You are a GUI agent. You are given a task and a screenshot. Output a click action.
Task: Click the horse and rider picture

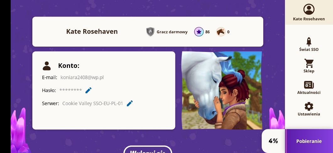click(222, 90)
